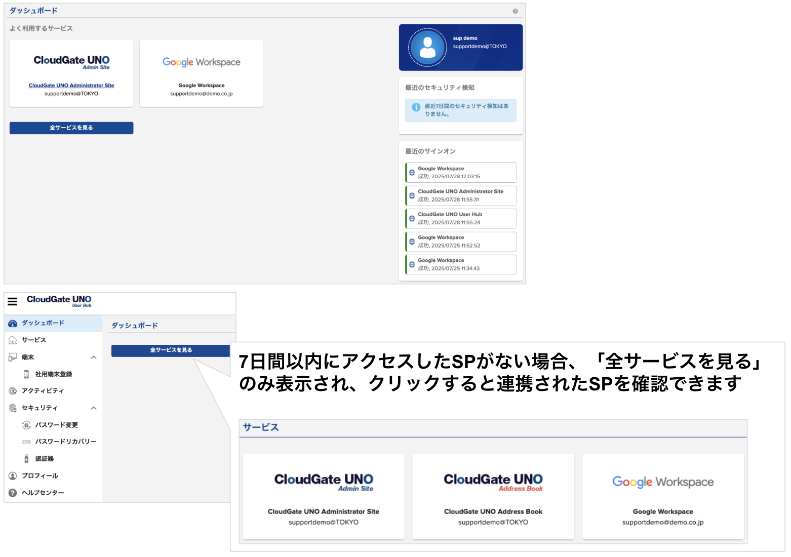Click the 最近のセキュリティ検知 heading

[440, 88]
